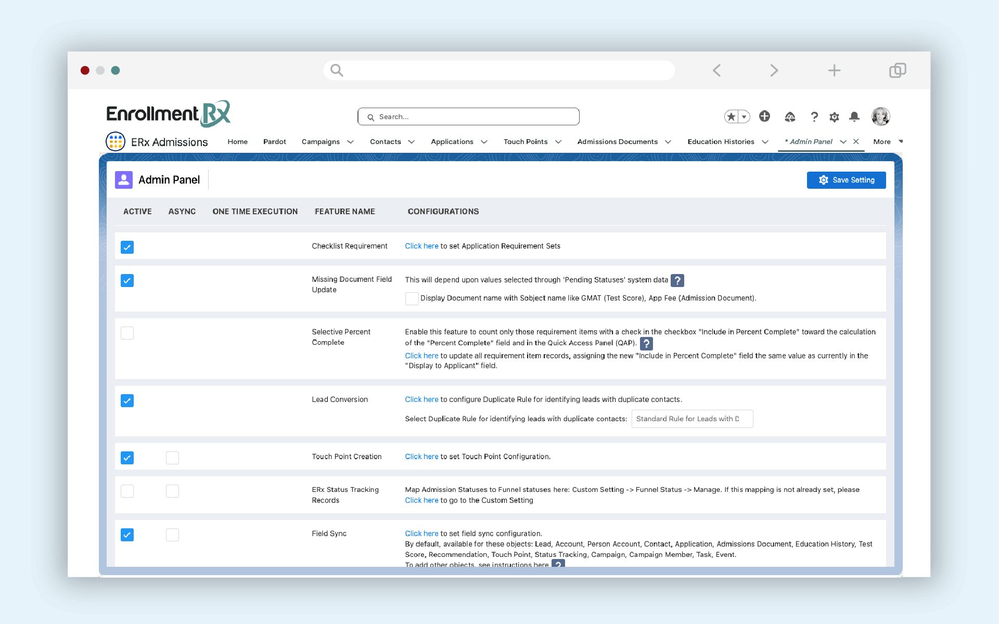Open the Home tab
The image size is (999, 624).
tap(237, 141)
